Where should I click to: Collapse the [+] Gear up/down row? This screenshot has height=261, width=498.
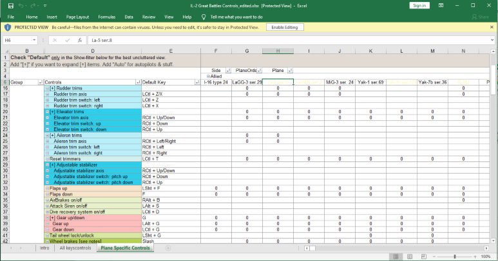click(47, 218)
